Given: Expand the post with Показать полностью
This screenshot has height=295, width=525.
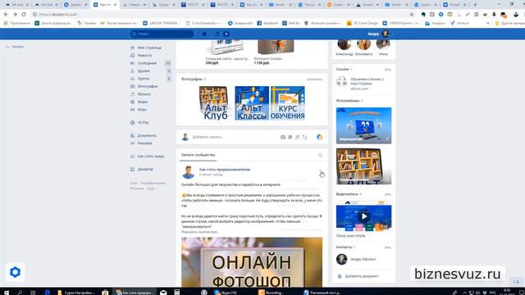Looking at the screenshot, I should tap(200, 232).
